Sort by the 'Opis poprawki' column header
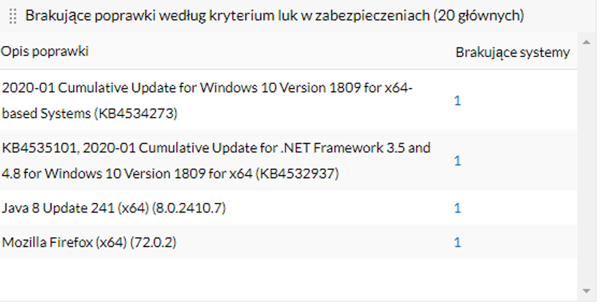The height and width of the screenshot is (304, 601). click(45, 52)
